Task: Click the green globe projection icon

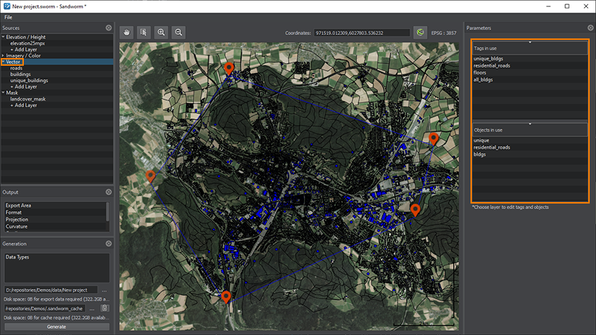Action: click(420, 33)
